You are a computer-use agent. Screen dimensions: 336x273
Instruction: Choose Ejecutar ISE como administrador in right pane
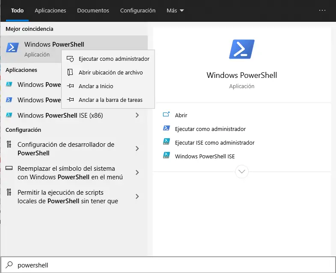[214, 142]
